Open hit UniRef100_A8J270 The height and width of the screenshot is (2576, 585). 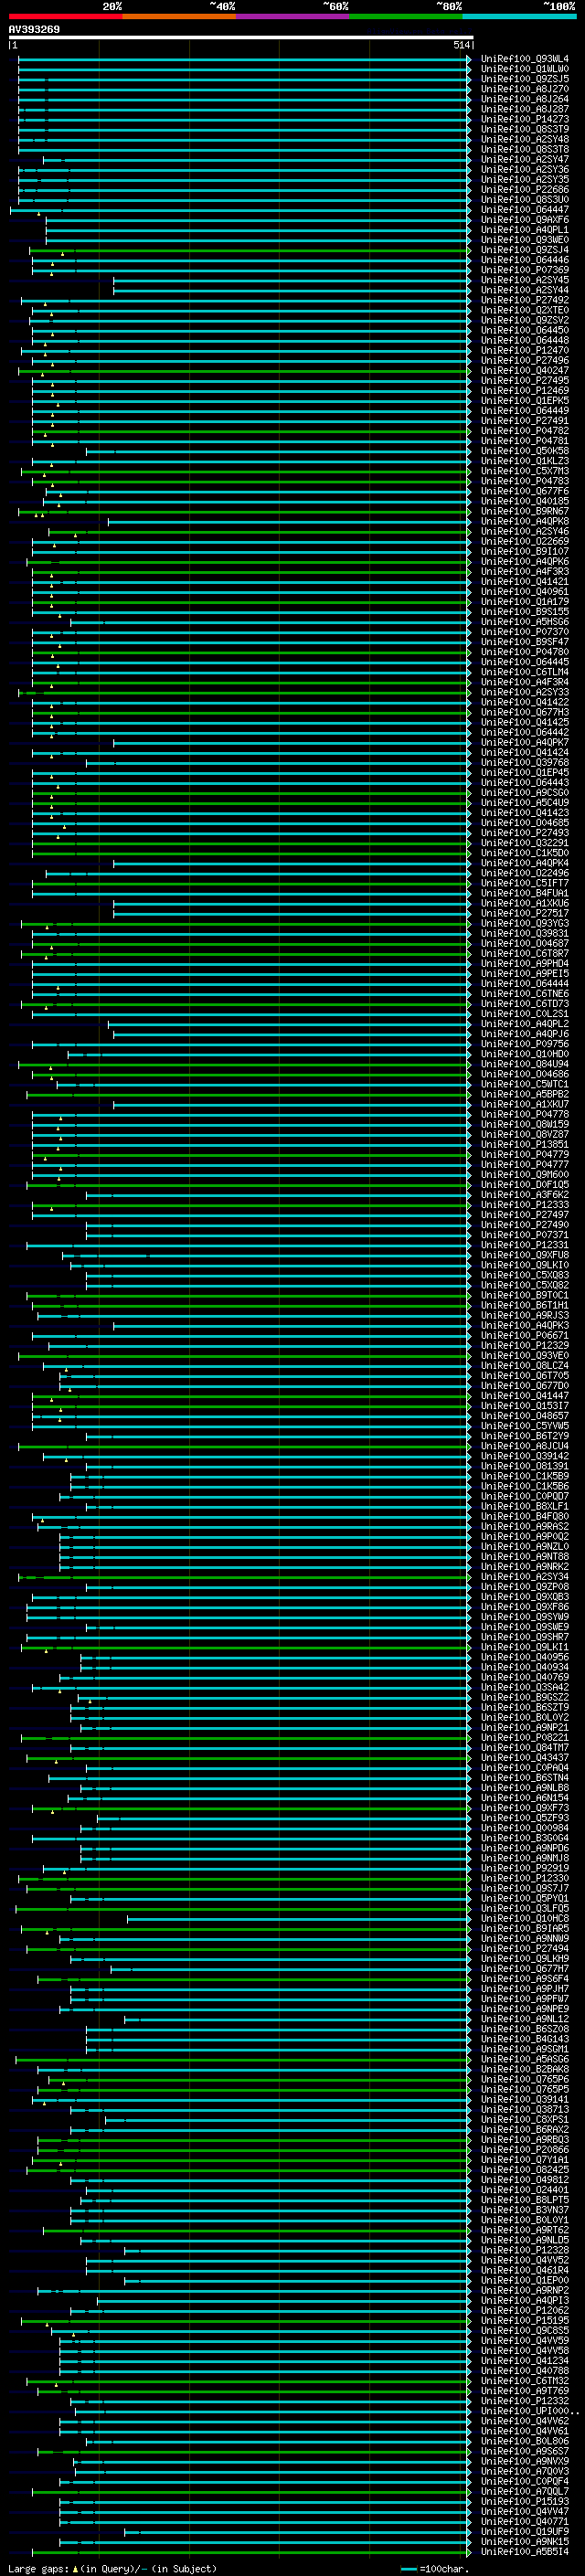coord(525,89)
